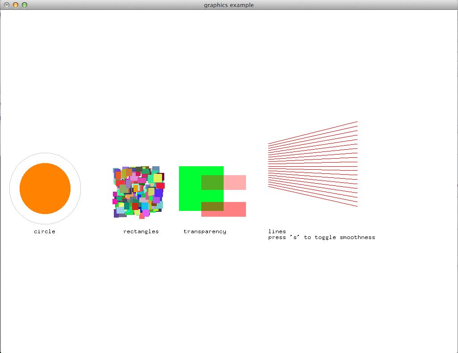The image size is (458, 353).
Task: Select the upper pink transparent rectangle
Action: (x=234, y=182)
